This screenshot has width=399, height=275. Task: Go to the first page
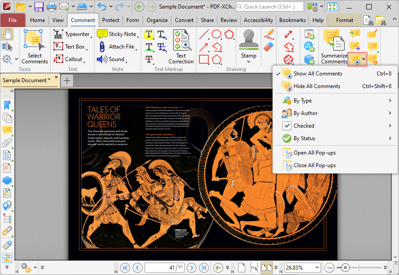(125, 268)
